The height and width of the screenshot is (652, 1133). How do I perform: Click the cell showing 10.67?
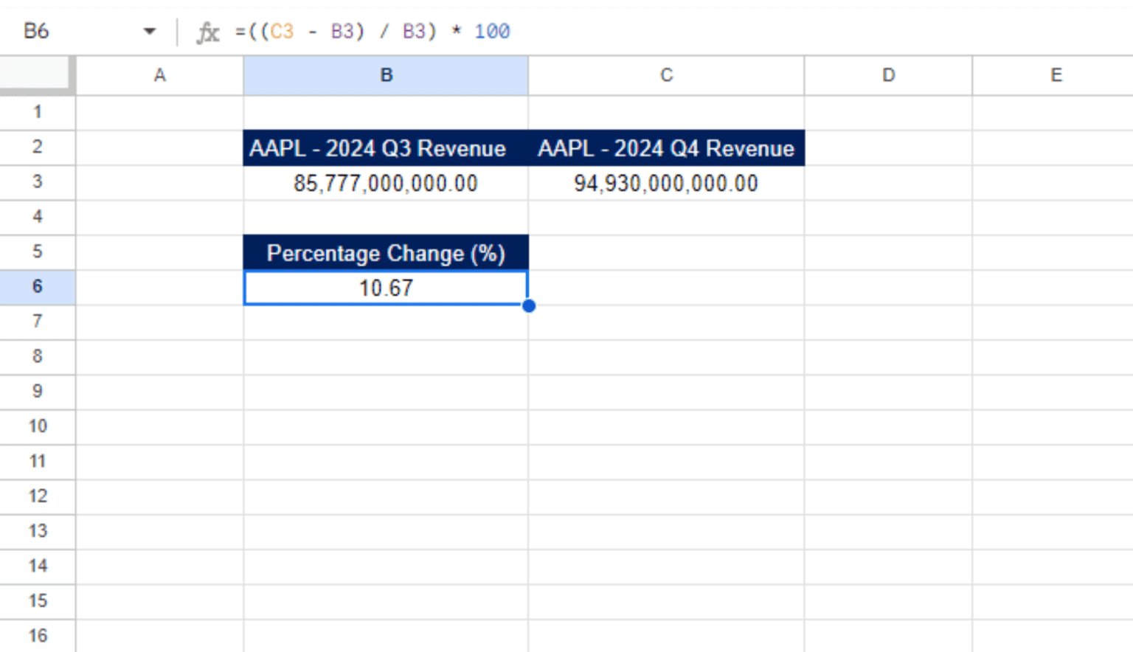(386, 288)
